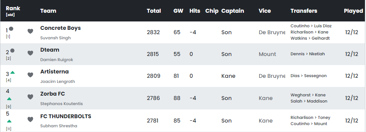Click heart icon next to Dteam

click(30, 53)
